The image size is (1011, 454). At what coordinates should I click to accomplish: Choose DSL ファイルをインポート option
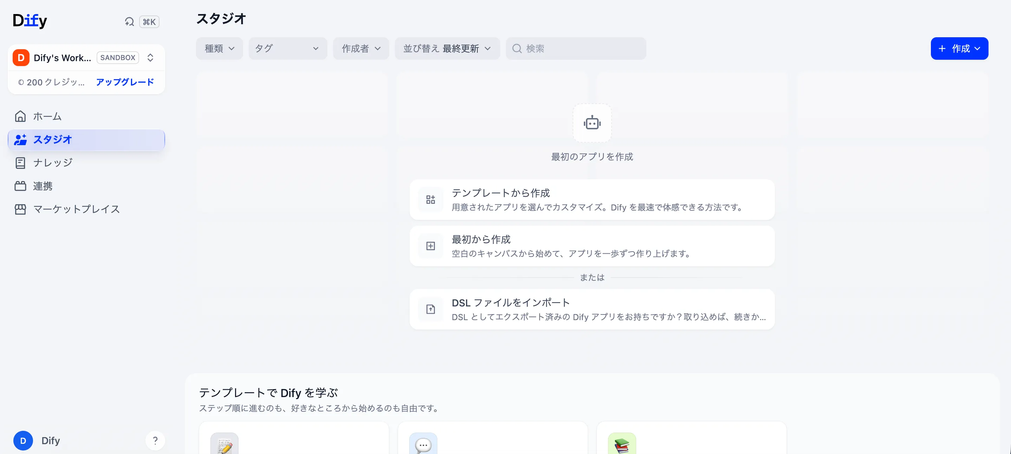(592, 309)
